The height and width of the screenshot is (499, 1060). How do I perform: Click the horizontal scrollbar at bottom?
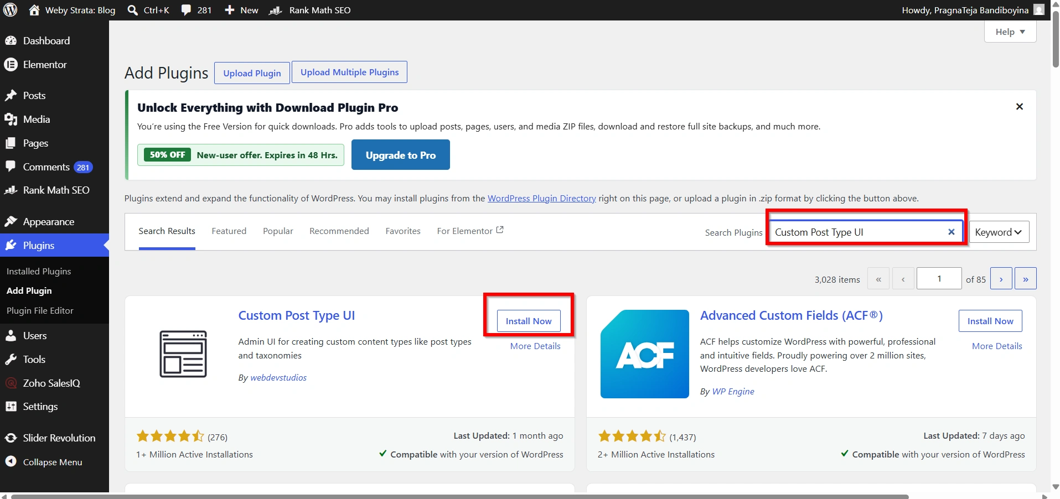click(459, 496)
